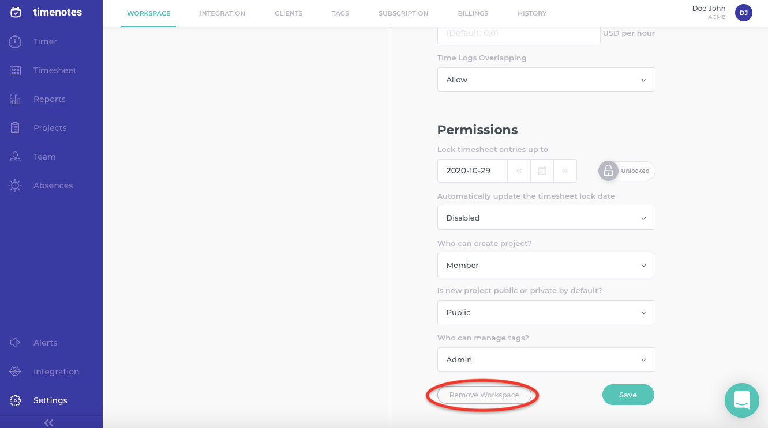Screen dimensions: 768x428
Task: Go to Timer in sidebar
Action: tap(45, 41)
